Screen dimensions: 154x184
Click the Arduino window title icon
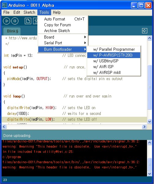[5, 5]
